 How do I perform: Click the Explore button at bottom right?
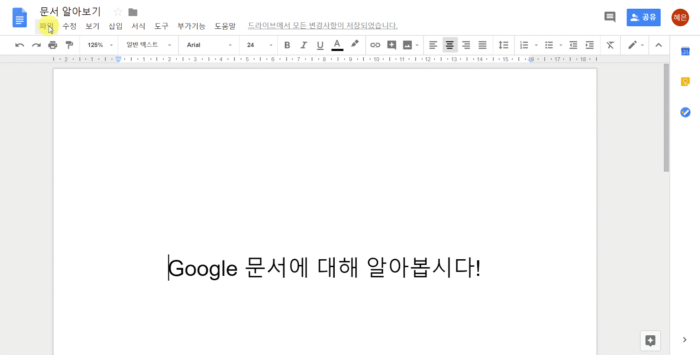point(650,341)
